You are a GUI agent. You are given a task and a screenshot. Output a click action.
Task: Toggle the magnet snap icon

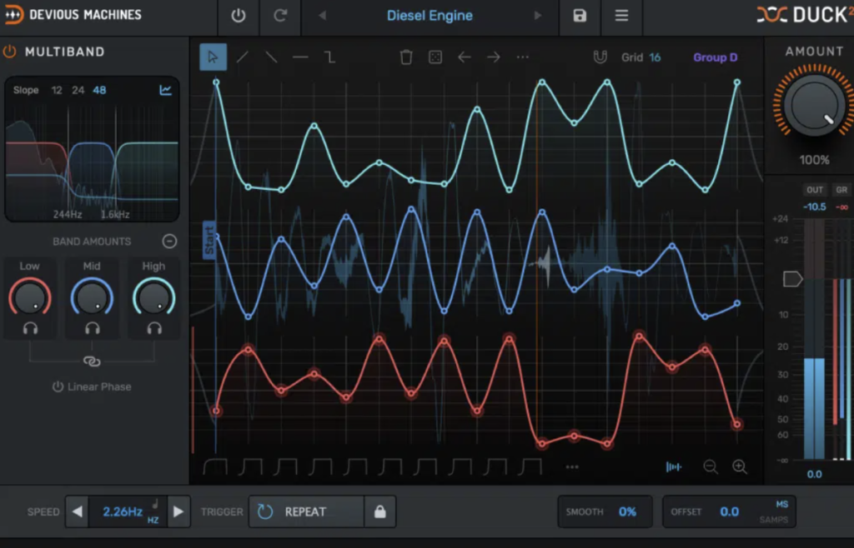(600, 57)
